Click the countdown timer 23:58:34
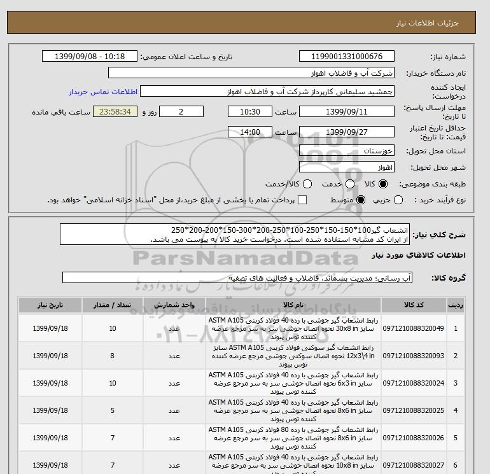 [115, 111]
